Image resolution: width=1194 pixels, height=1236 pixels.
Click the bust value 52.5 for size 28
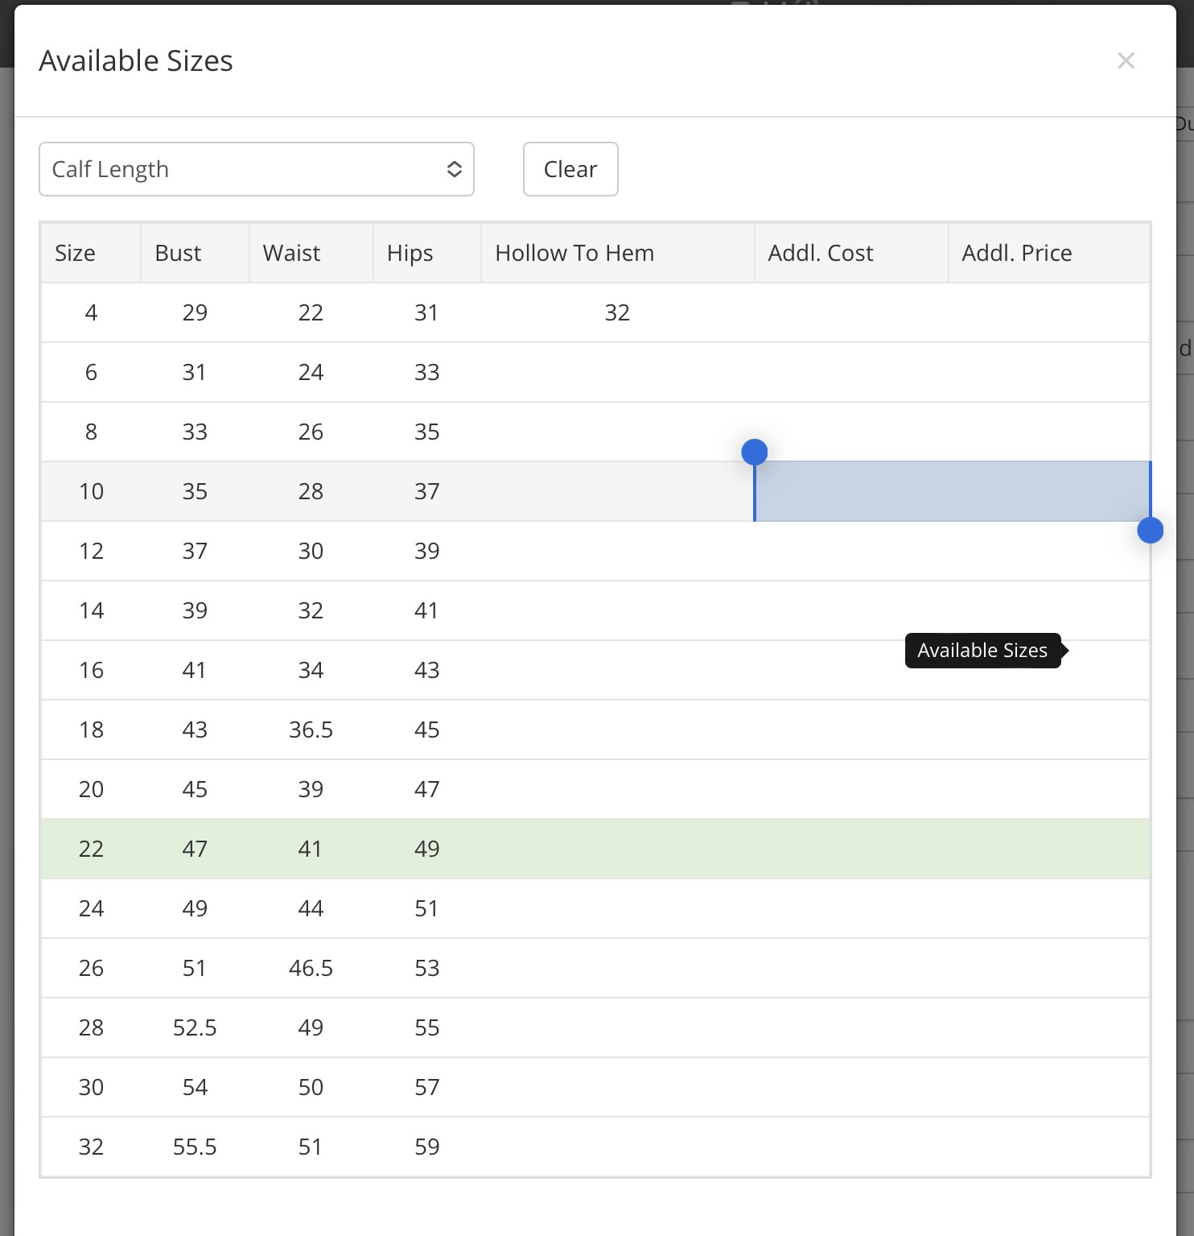[x=195, y=1027]
